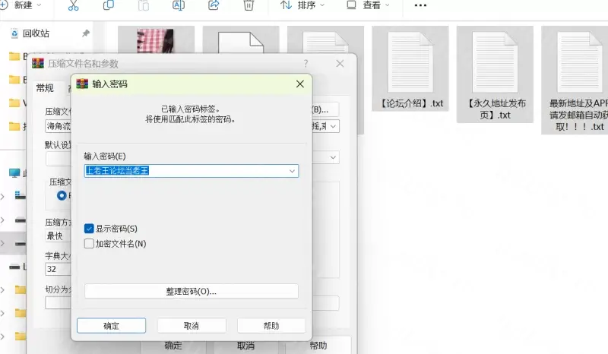Expand the password combo box dropdown arrow
Image resolution: width=608 pixels, height=354 pixels.
292,171
